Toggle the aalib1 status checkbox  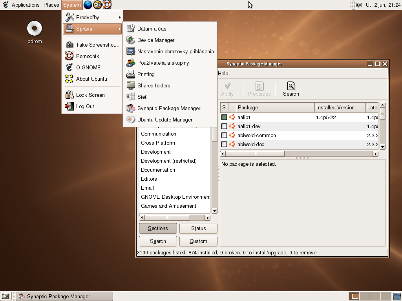pos(224,117)
